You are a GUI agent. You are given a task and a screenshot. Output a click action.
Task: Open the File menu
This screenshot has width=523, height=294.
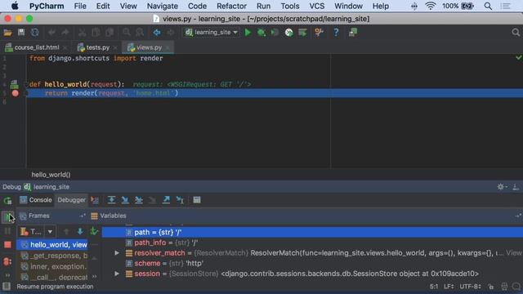(80, 6)
